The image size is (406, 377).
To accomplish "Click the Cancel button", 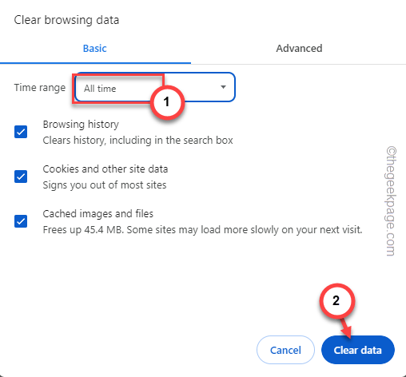I will (x=285, y=350).
